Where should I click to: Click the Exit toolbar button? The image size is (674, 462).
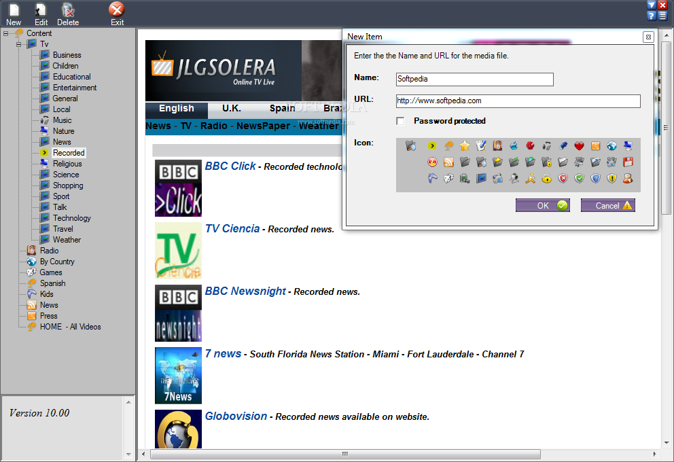click(x=117, y=15)
